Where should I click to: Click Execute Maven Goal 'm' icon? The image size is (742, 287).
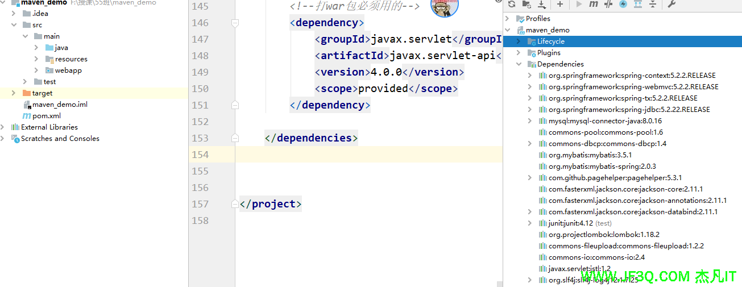pyautogui.click(x=594, y=5)
